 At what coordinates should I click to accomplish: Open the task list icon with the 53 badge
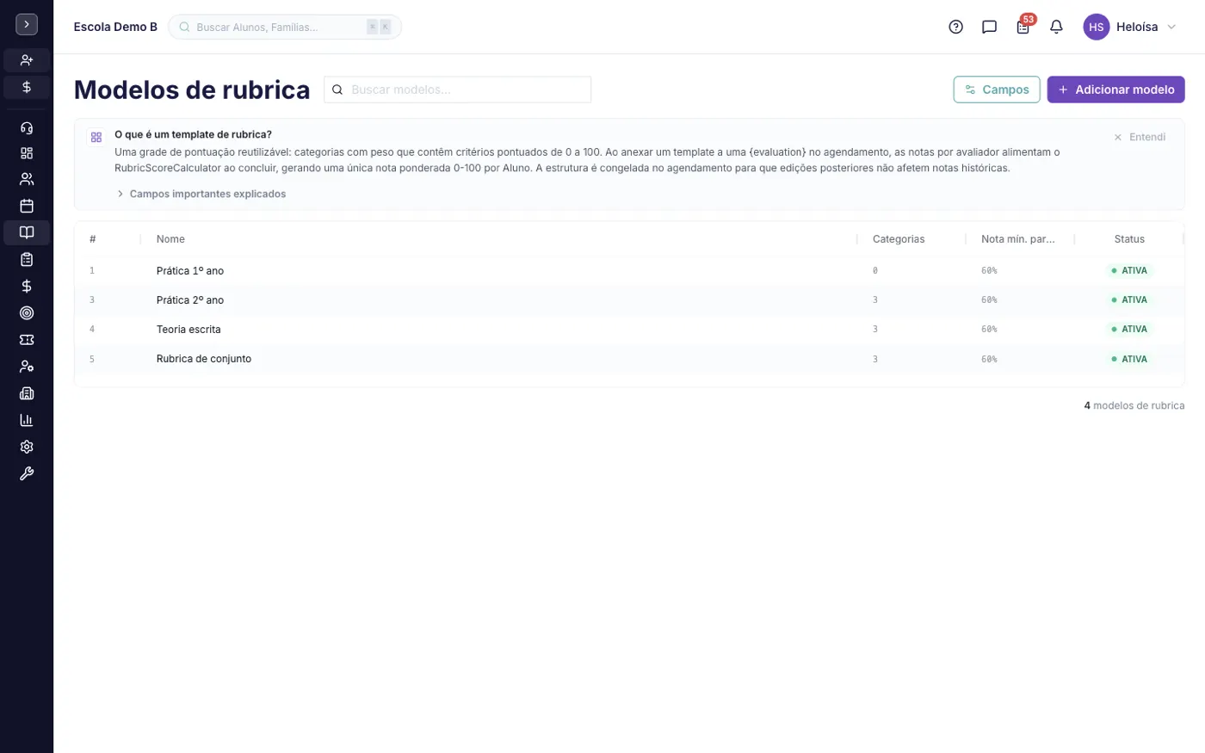(1023, 27)
